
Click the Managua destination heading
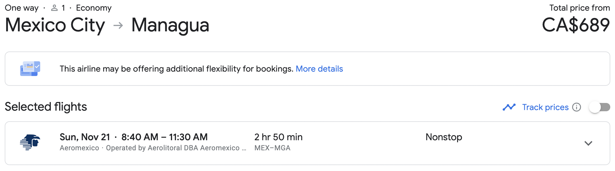coord(170,25)
